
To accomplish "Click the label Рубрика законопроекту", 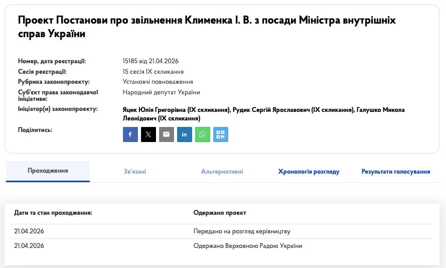I will coord(54,82).
